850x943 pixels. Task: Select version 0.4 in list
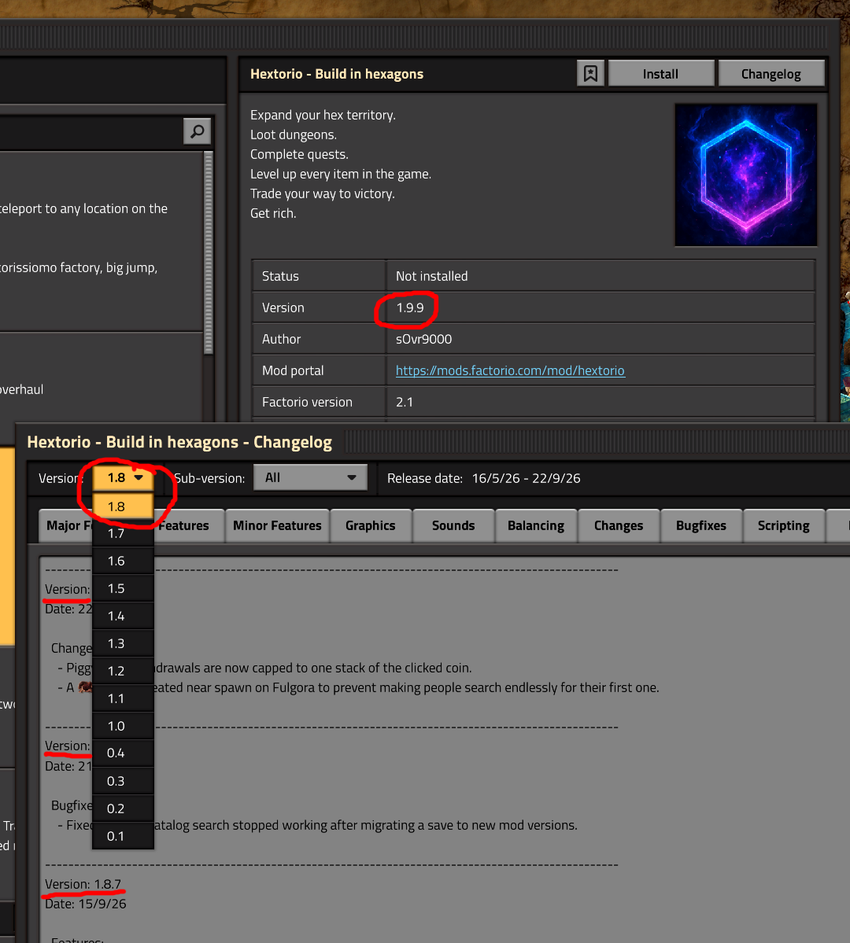coord(124,753)
